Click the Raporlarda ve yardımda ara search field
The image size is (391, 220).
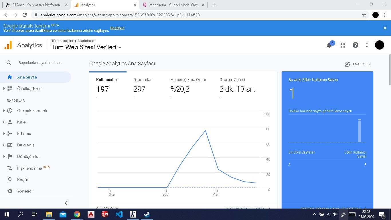tap(40, 63)
